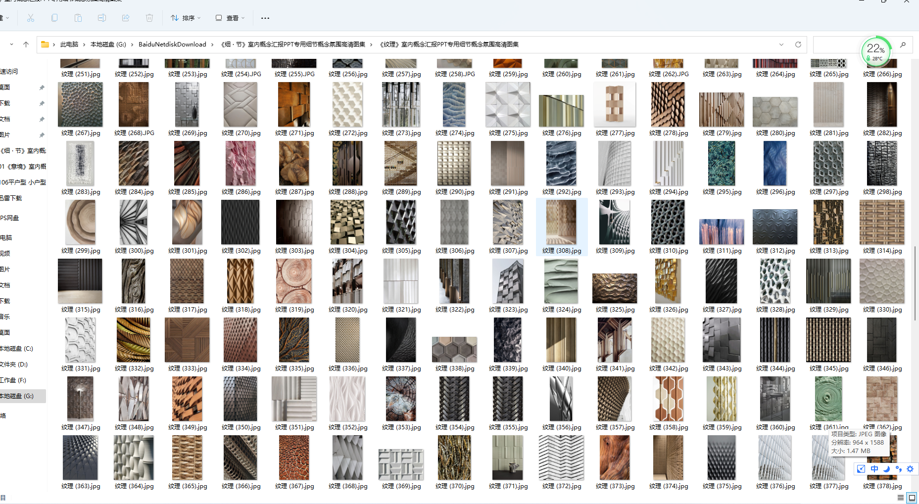Select thumbnail 纹理 (311).jpg
919x504 pixels.
point(722,231)
